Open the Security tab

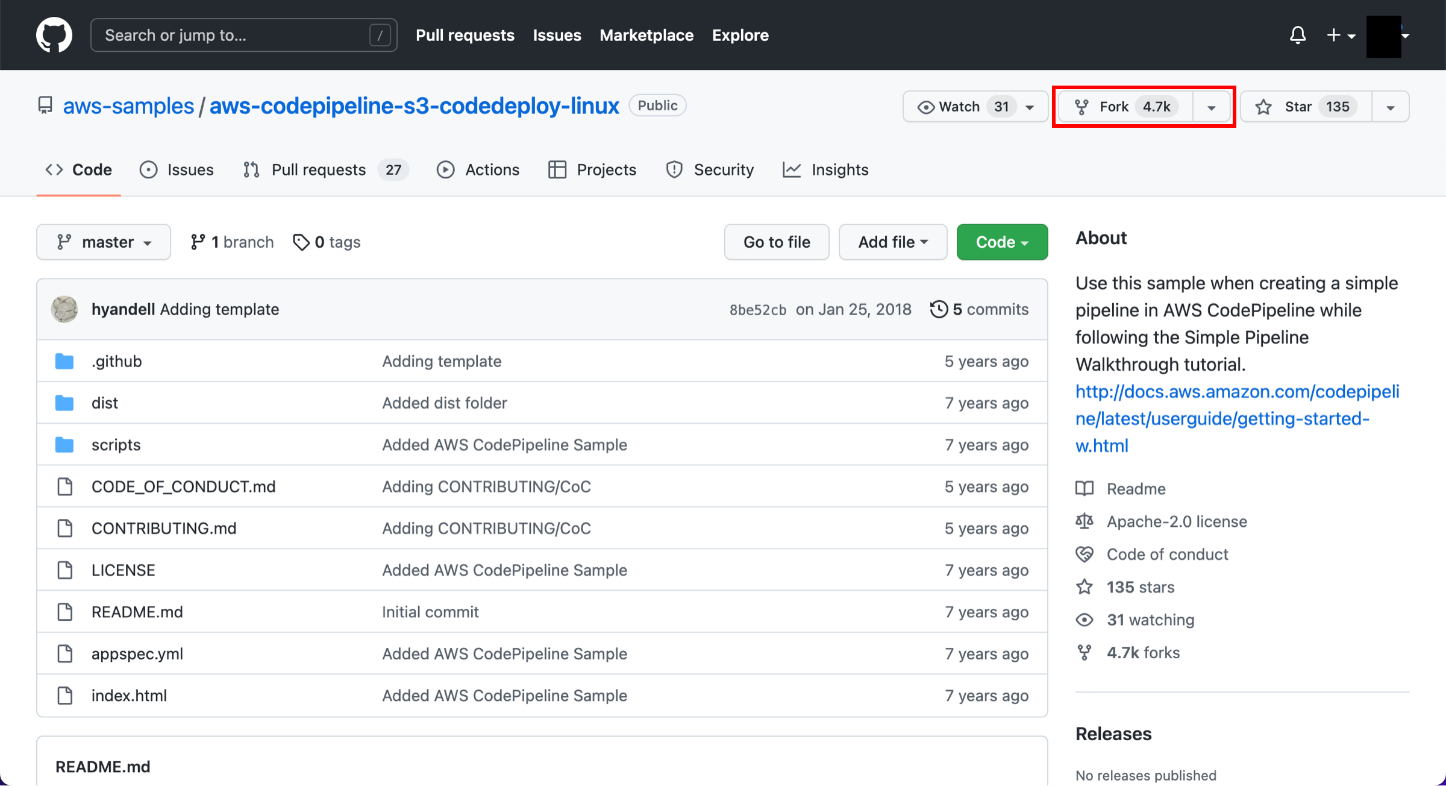tap(710, 170)
